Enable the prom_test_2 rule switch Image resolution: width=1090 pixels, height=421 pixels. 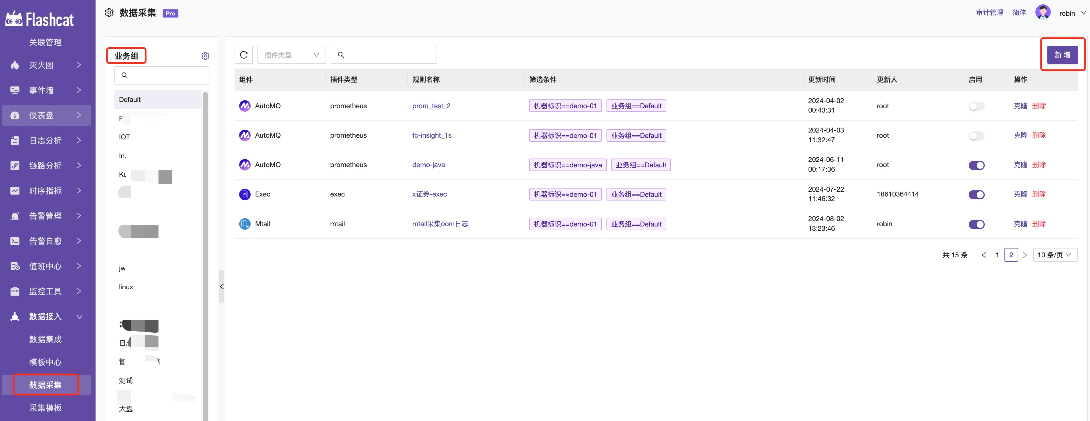[x=976, y=106]
